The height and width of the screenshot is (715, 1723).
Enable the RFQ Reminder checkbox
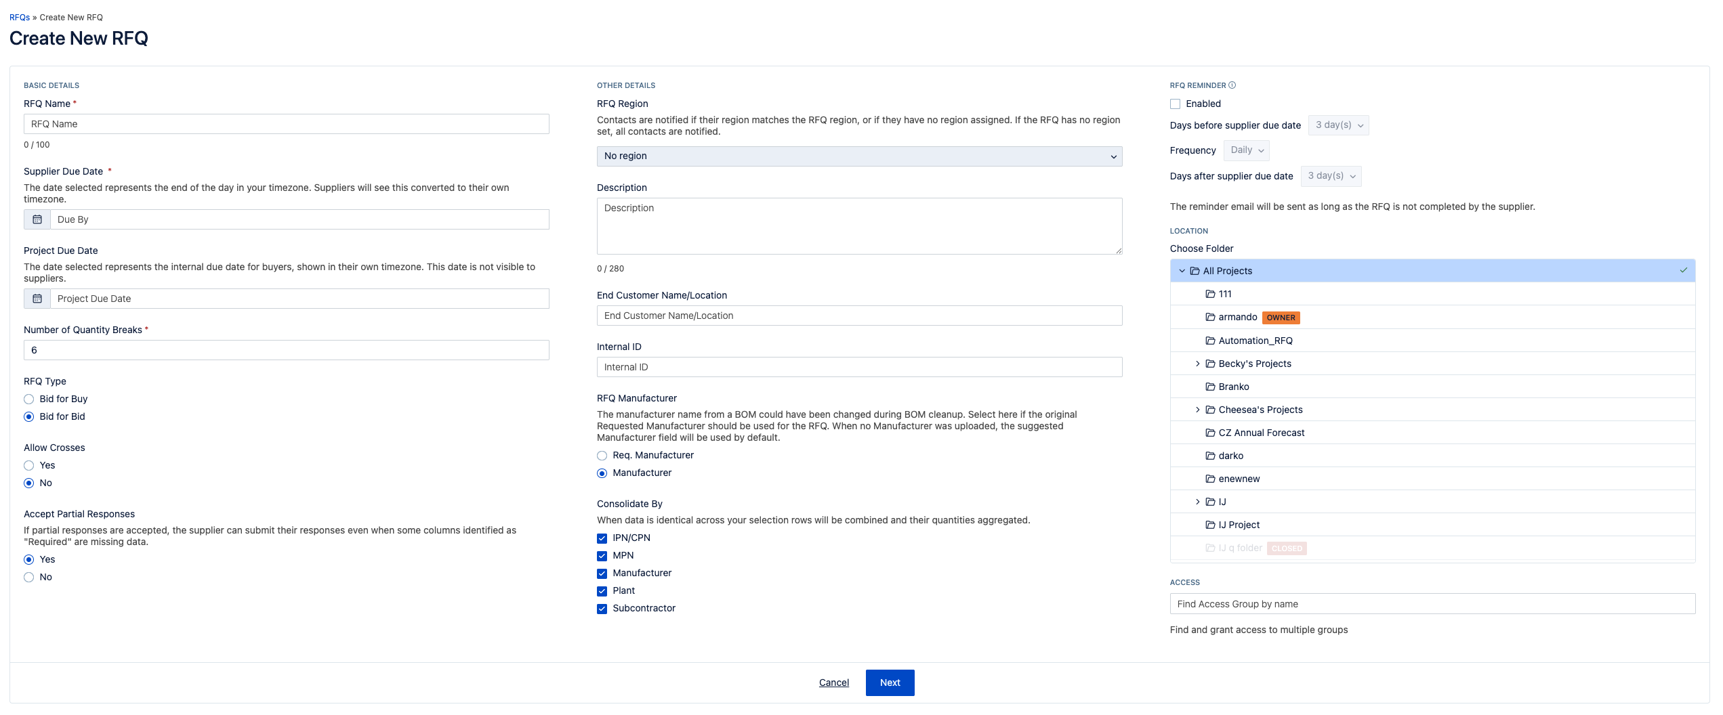[x=1175, y=104]
